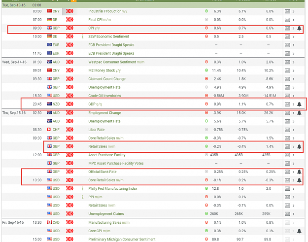Expand Official Bank Rate row arrow
Screen dimensions: 308x242
click(x=294, y=172)
